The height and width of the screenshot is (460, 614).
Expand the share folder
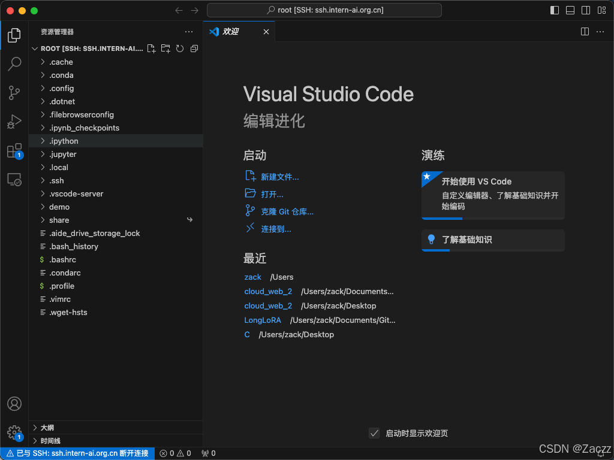(116, 220)
